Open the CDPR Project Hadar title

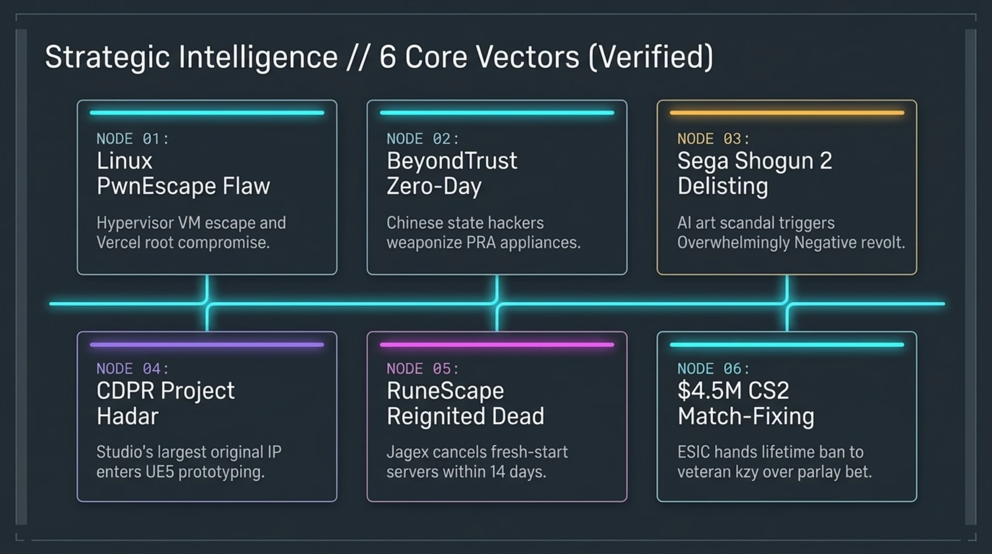click(x=165, y=403)
